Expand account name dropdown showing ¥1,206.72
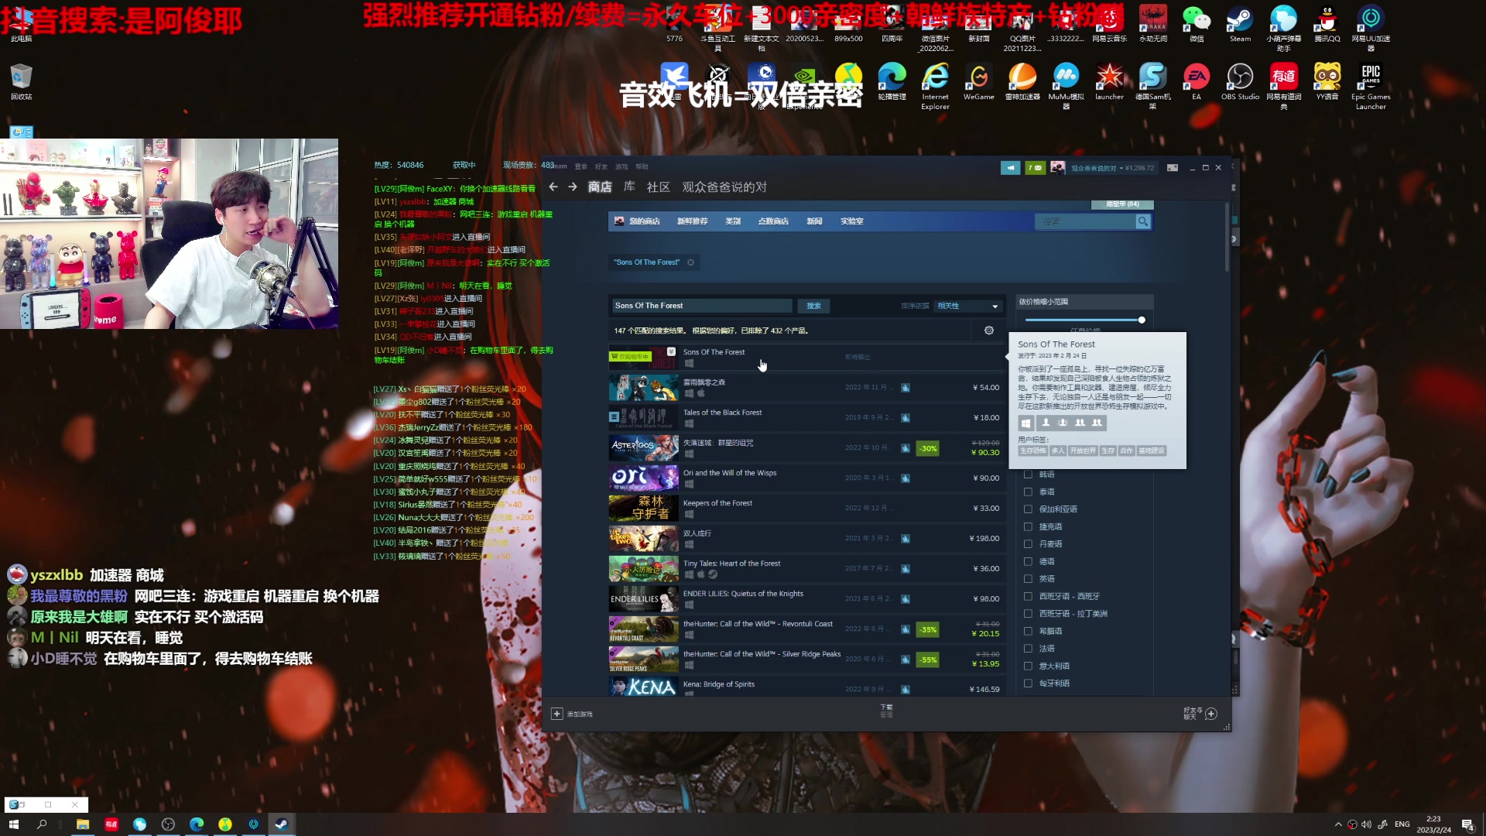Viewport: 1486px width, 836px height. point(1112,168)
